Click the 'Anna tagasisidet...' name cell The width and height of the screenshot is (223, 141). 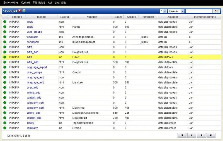83,37
